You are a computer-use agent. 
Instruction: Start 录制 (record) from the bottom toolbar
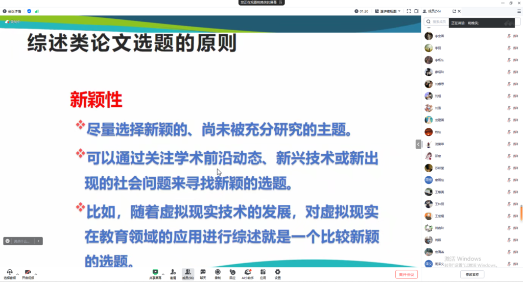[218, 273]
